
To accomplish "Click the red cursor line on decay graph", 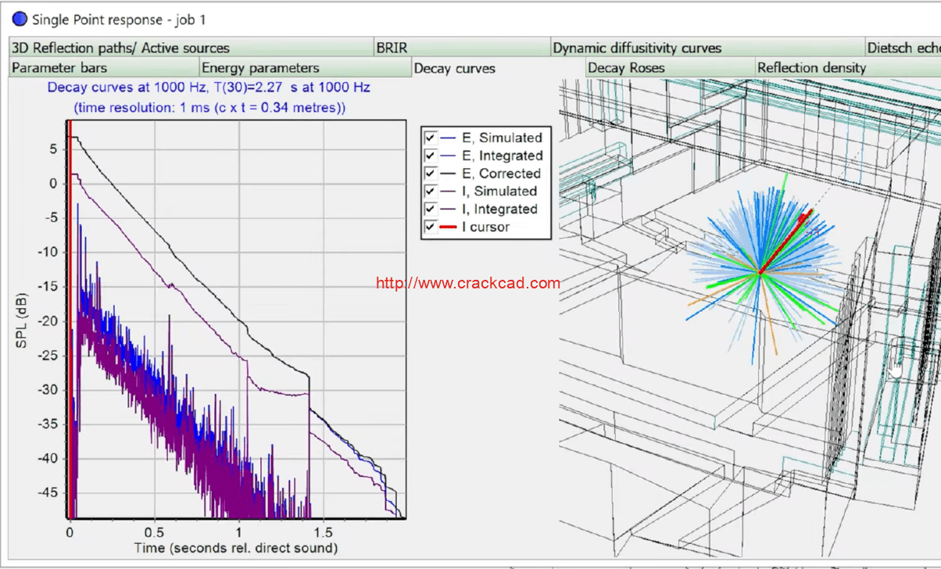I will click(x=69, y=320).
